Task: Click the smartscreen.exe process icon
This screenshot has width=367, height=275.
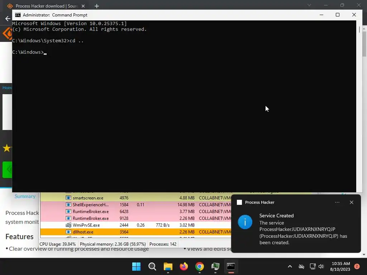Action: [68, 198]
